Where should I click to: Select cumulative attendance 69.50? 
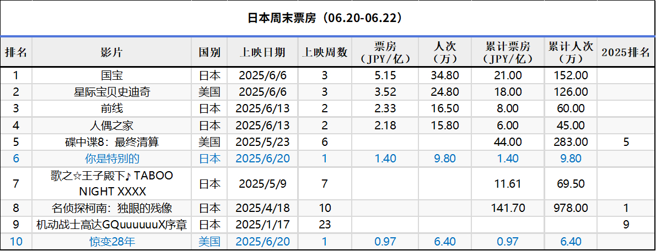tap(571, 183)
